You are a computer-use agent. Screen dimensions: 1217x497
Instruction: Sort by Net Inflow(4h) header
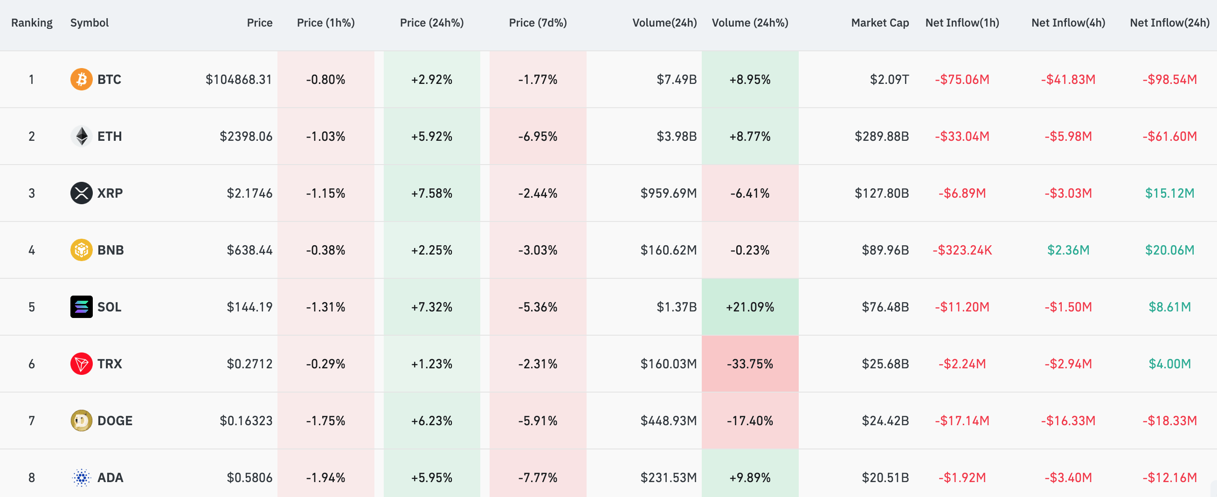coord(1068,23)
